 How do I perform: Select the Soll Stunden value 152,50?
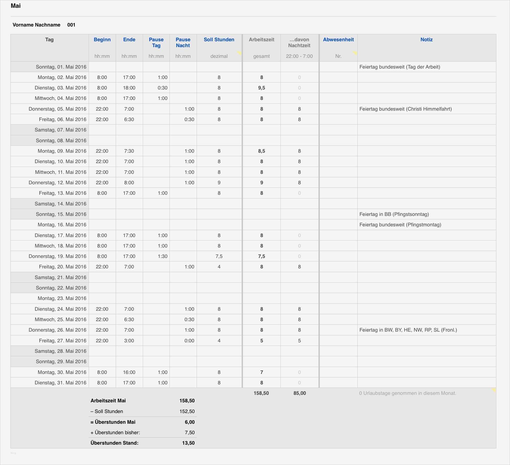coord(187,411)
